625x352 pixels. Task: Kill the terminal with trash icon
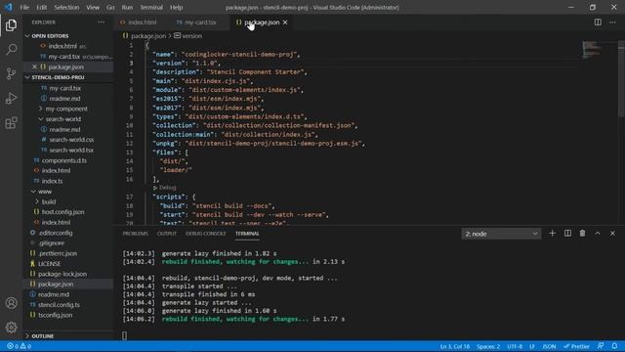pos(582,233)
